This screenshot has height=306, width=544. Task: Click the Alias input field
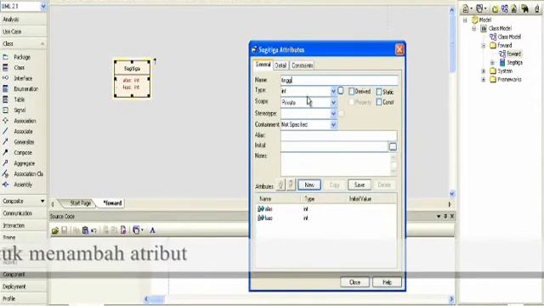338,135
